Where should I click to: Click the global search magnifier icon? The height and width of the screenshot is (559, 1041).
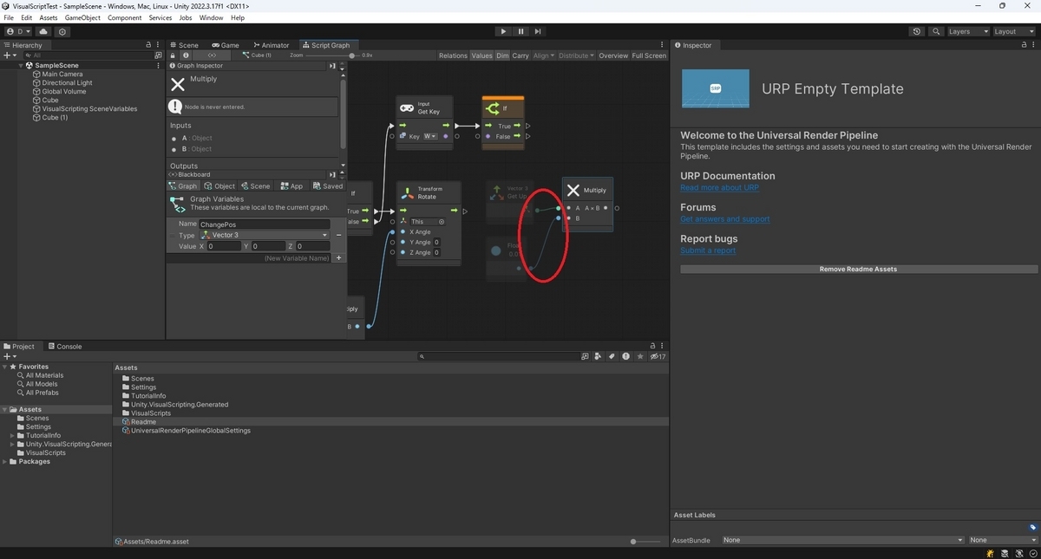click(936, 31)
